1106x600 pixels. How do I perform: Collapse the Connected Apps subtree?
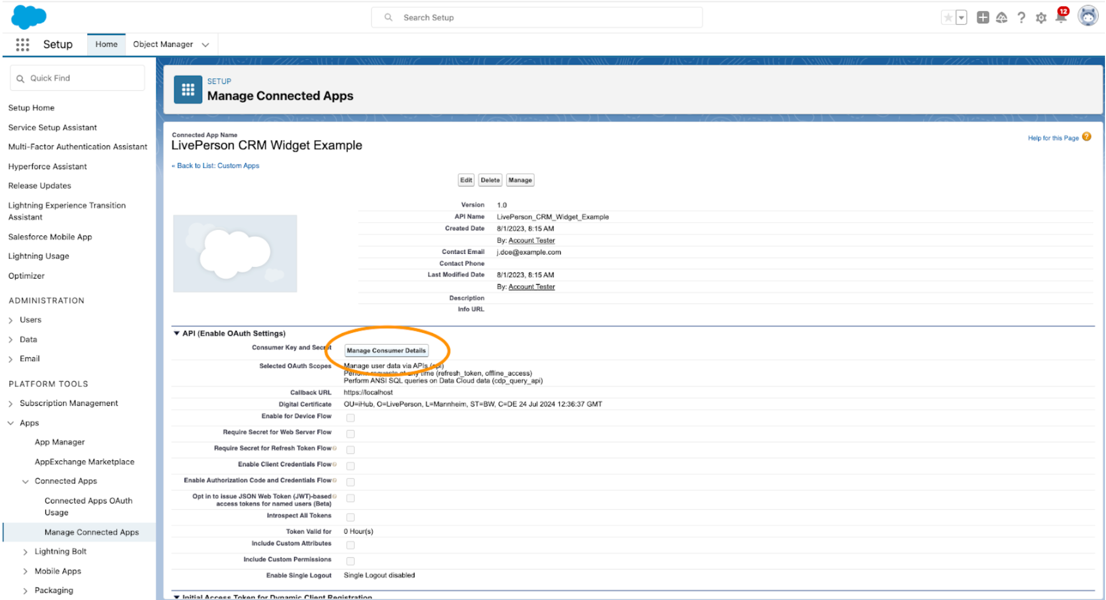(x=25, y=482)
